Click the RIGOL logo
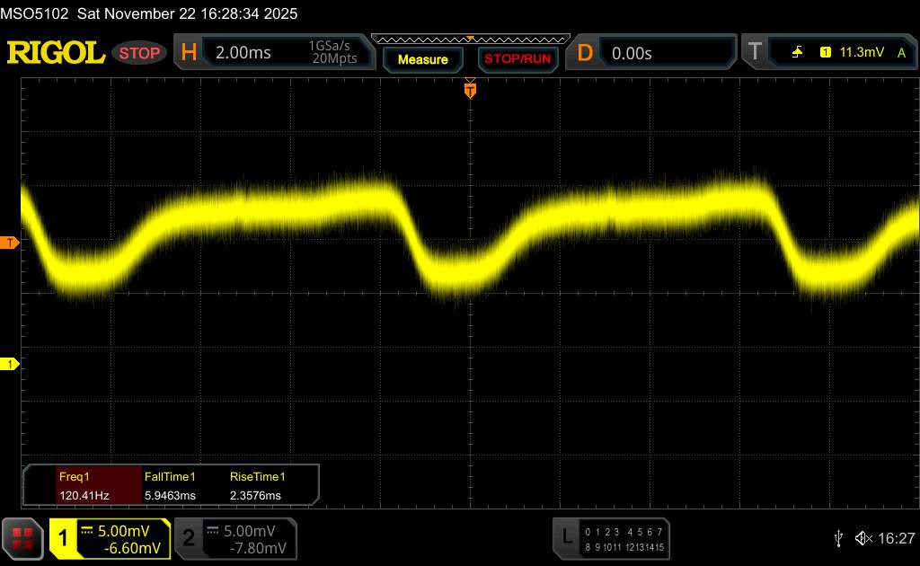 click(x=56, y=53)
